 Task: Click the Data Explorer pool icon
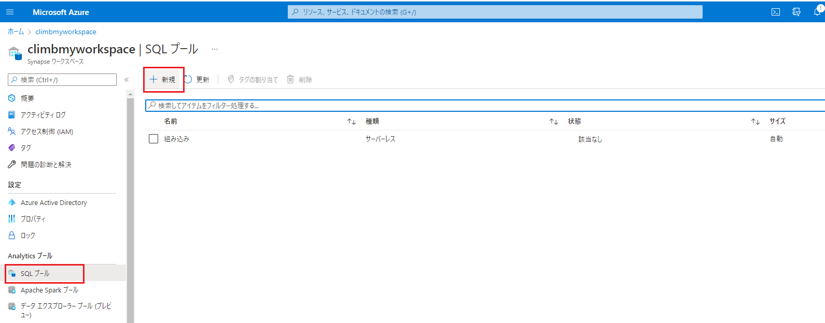tap(12, 306)
